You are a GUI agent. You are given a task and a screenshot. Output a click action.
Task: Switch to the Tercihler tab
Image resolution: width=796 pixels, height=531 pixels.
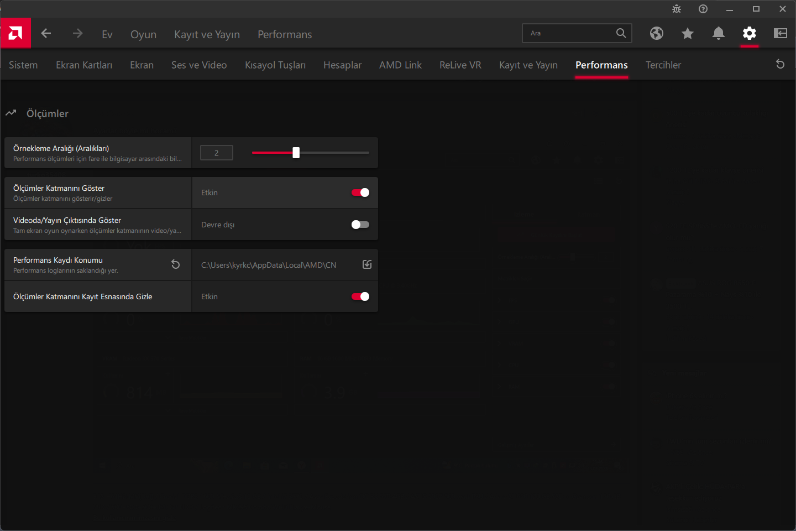point(663,65)
